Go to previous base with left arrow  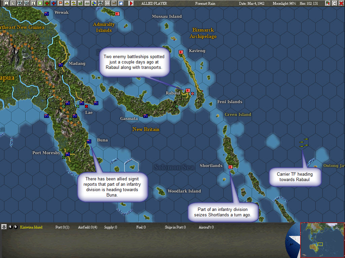10,227
